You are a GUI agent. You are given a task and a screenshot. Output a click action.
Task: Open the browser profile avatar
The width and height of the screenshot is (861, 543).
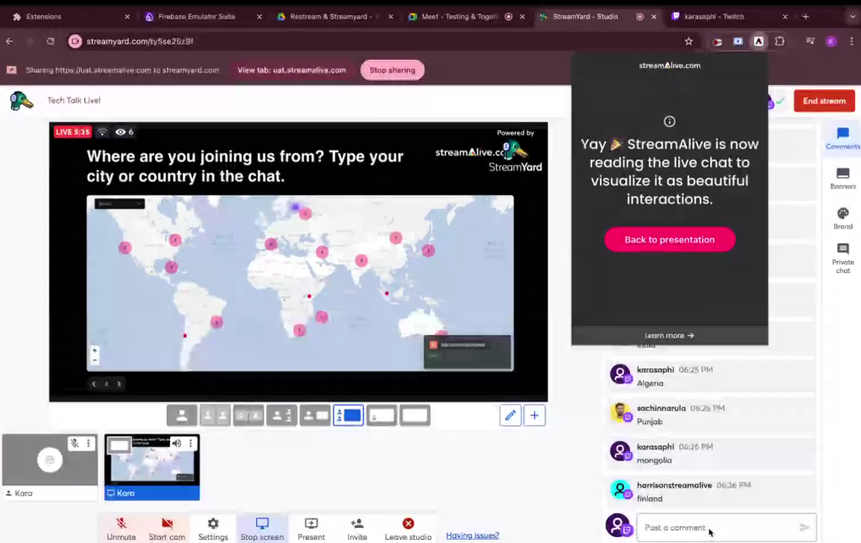pyautogui.click(x=832, y=41)
